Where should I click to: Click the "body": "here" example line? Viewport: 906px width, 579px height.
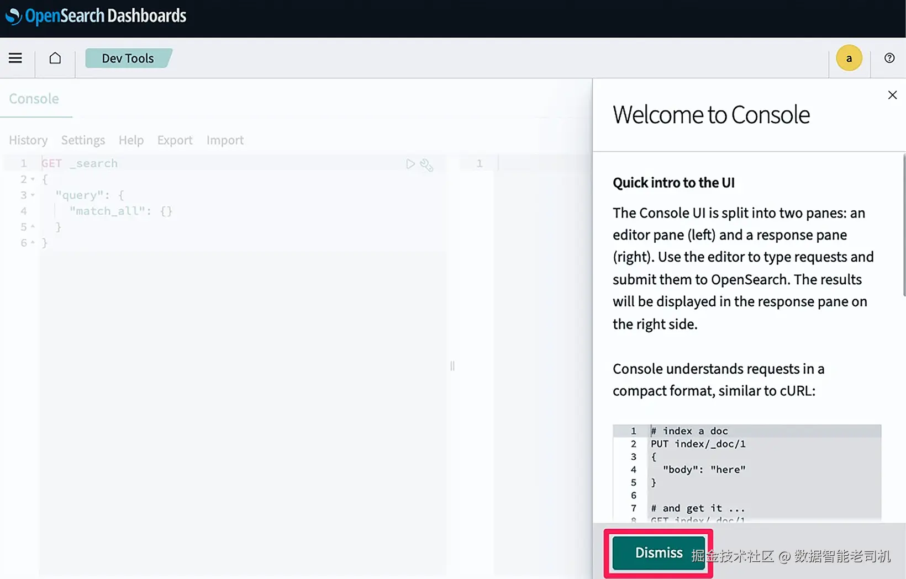[x=704, y=470]
